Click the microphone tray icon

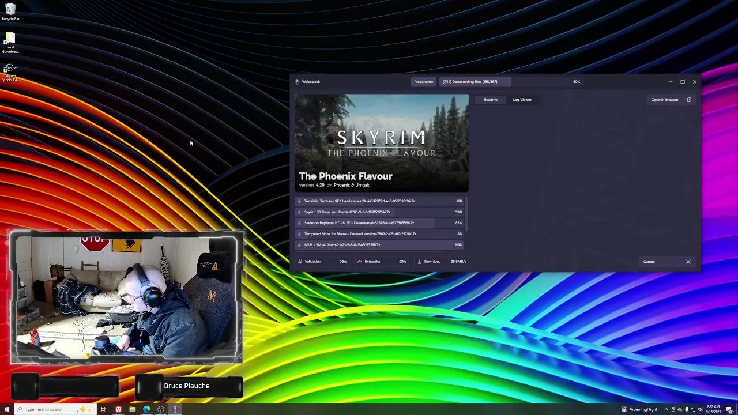pyautogui.click(x=687, y=409)
